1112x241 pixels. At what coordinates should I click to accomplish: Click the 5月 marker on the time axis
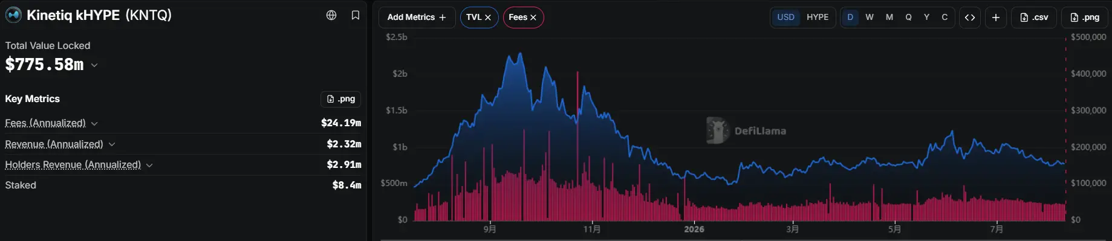pyautogui.click(x=895, y=230)
